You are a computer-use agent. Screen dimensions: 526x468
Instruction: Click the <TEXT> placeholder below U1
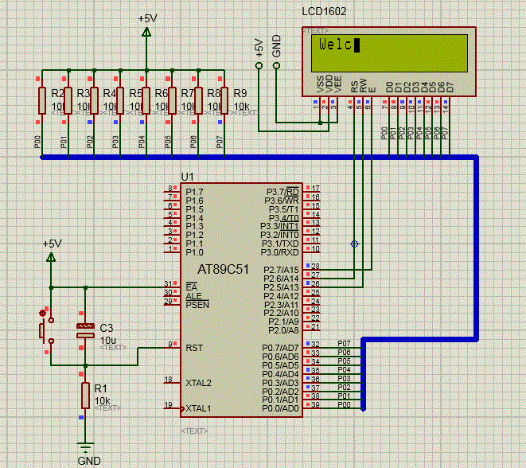click(x=194, y=431)
